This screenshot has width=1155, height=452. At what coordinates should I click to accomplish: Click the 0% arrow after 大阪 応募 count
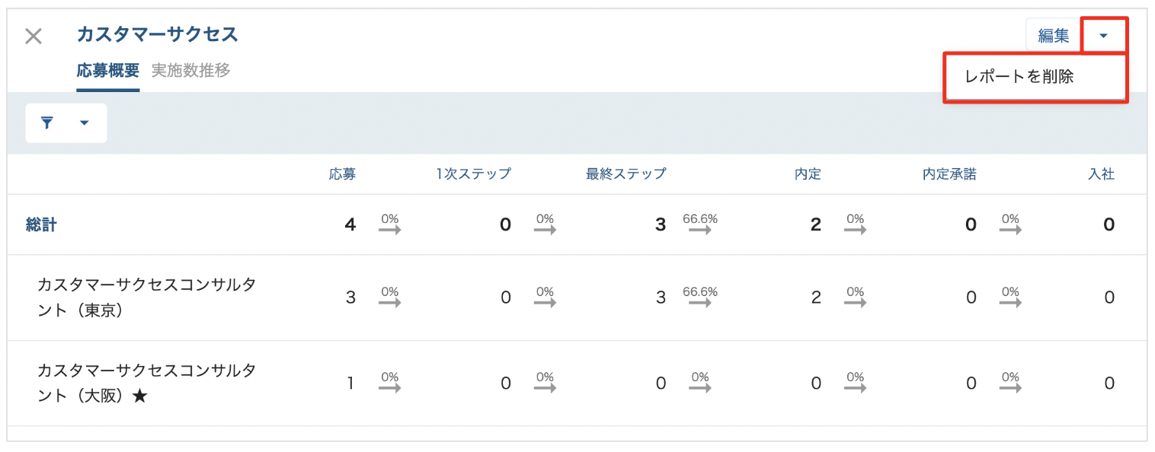(390, 383)
